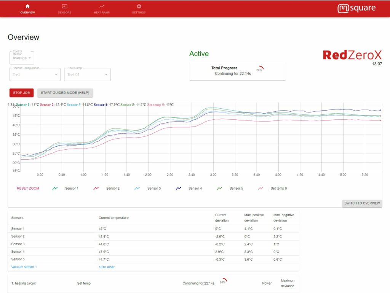This screenshot has width=390, height=293.
Task: Click the heating circuit 20% gauge icon
Action: (223, 281)
